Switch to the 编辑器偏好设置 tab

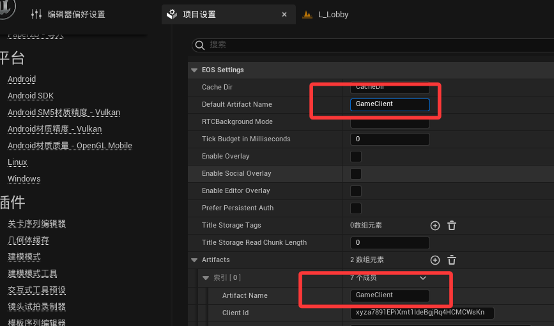76,15
